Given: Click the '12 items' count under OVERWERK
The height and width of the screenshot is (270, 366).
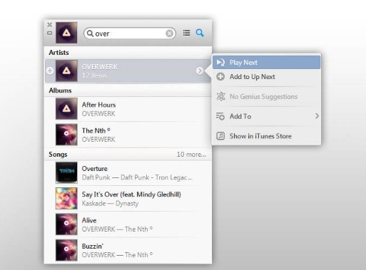Looking at the screenshot, I should [94, 76].
